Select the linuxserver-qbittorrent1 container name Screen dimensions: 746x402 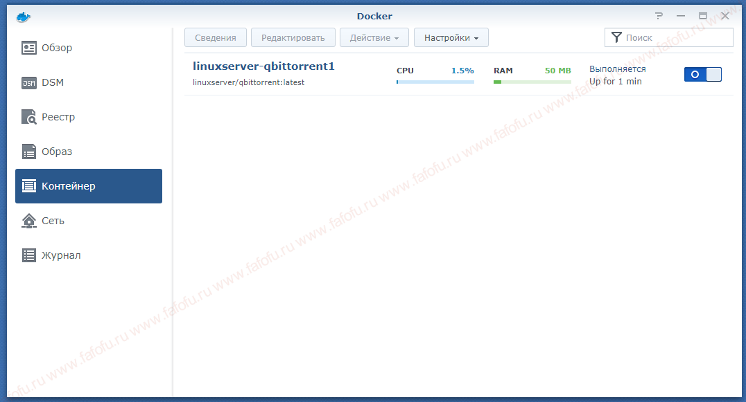pos(263,66)
